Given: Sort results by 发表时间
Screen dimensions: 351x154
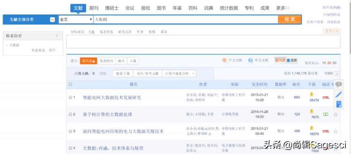Looking at the screenshot, I should click(106, 61).
